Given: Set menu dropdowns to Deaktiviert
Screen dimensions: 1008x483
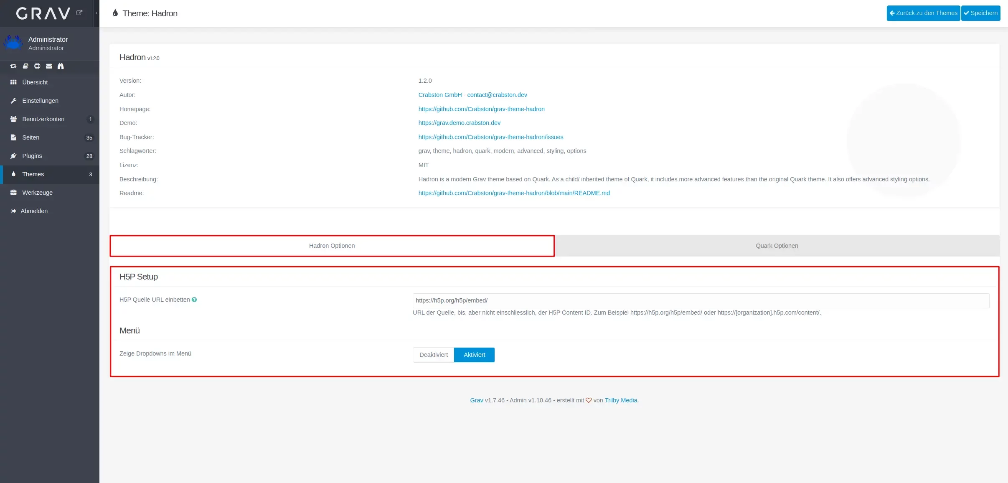Looking at the screenshot, I should coord(433,355).
